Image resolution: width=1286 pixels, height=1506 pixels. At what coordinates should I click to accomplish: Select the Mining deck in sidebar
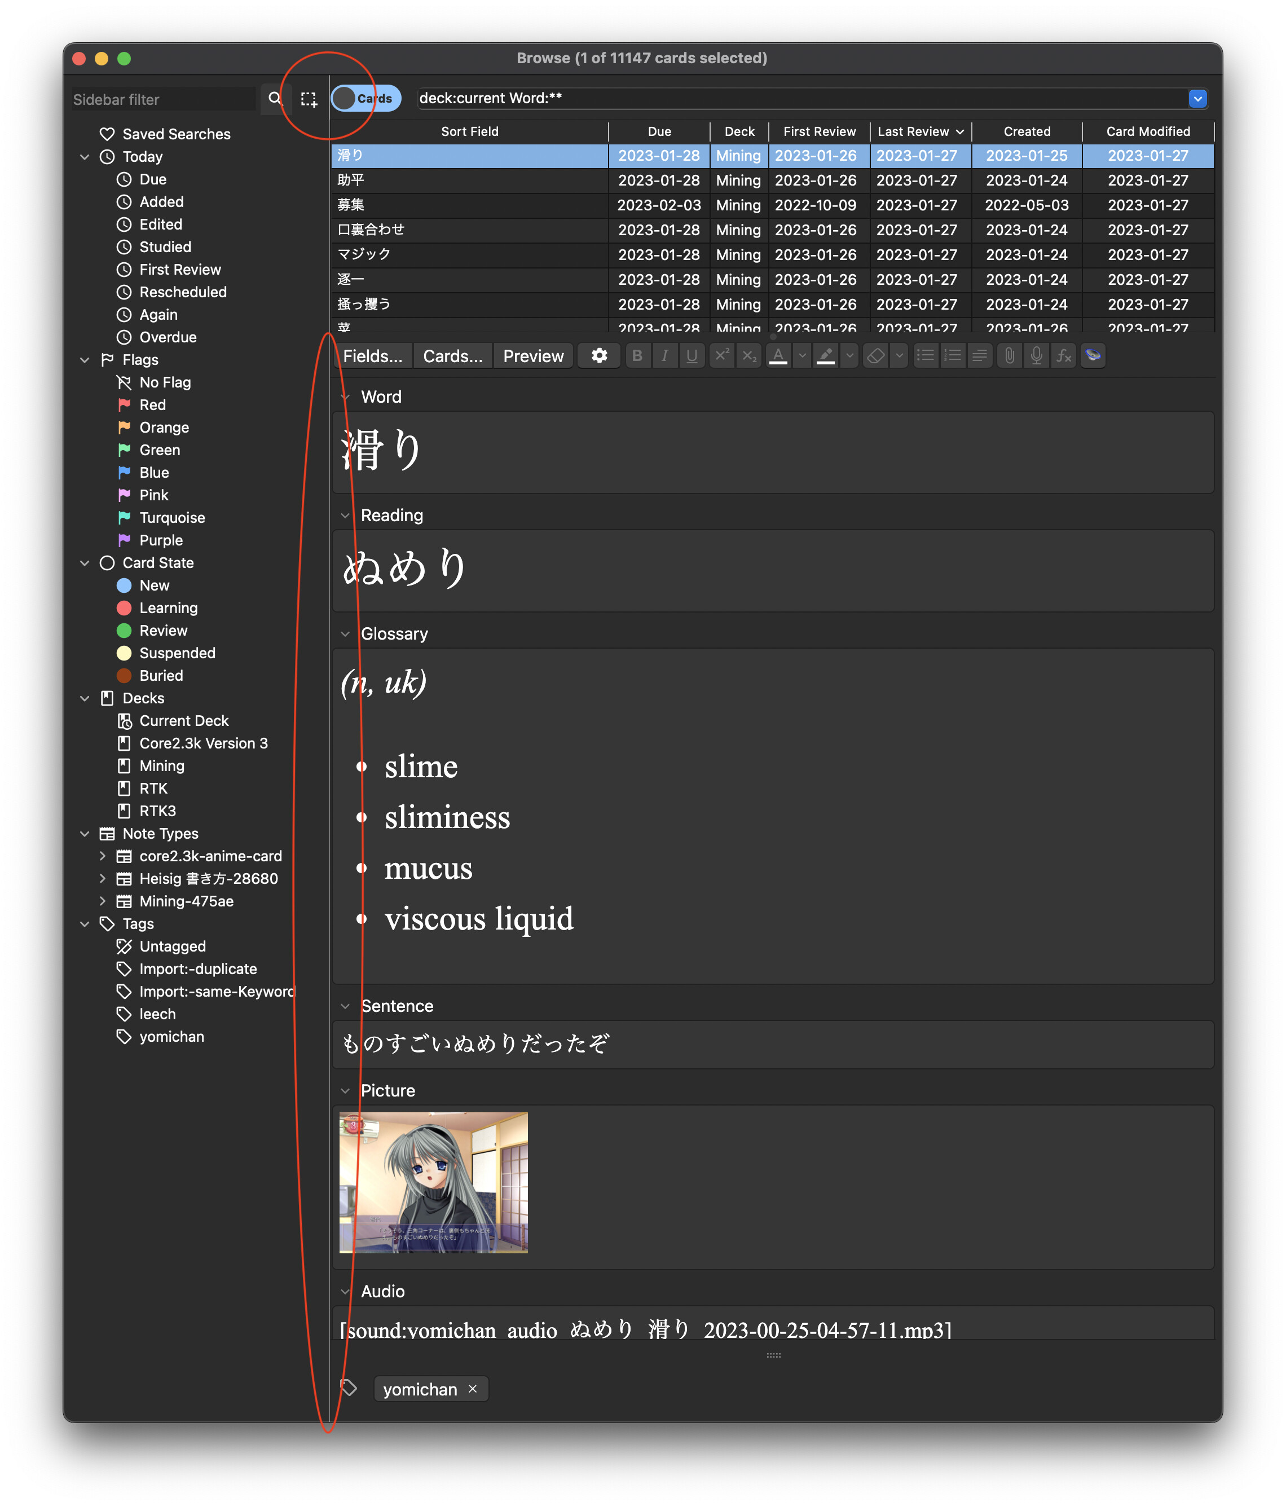[x=161, y=766]
